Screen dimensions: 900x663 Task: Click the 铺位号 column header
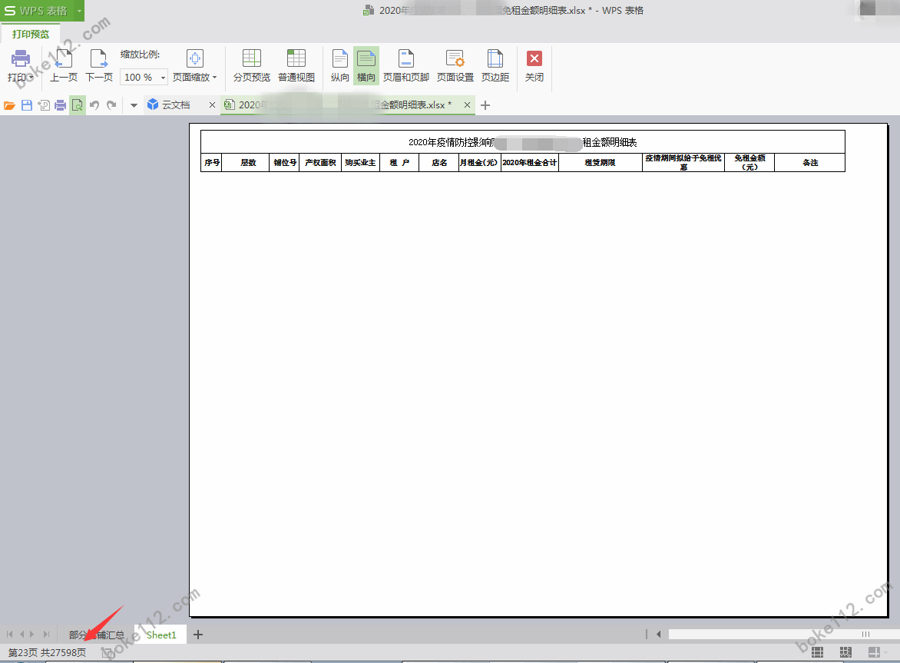tap(284, 162)
